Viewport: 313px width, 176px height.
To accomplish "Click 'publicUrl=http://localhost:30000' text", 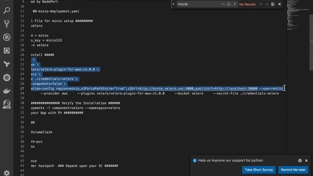I will tap(226, 88).
